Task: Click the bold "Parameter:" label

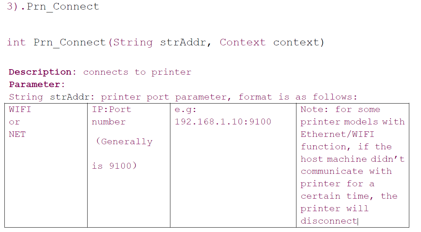Action: [37, 85]
